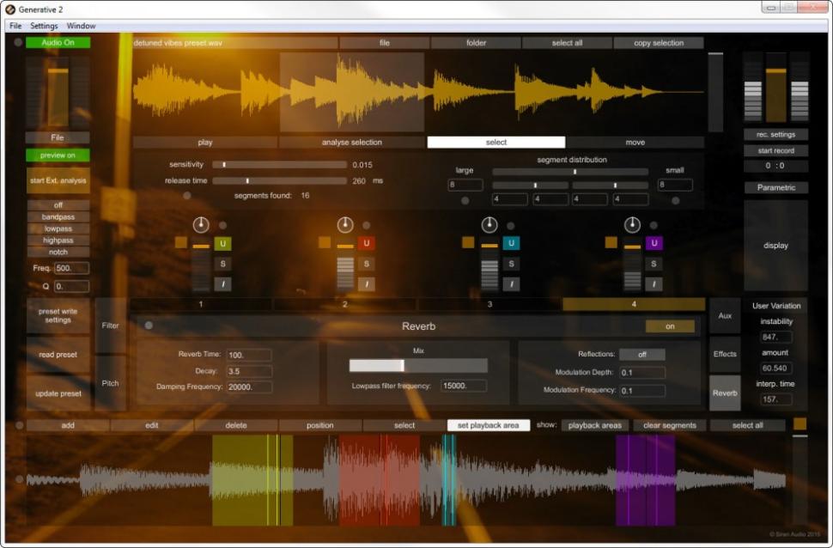
Task: Click the green U button on channel 1
Action: [x=222, y=244]
